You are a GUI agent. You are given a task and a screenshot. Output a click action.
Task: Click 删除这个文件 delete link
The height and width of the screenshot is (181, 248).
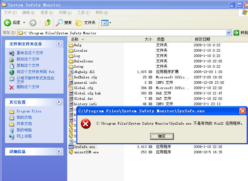28,87
